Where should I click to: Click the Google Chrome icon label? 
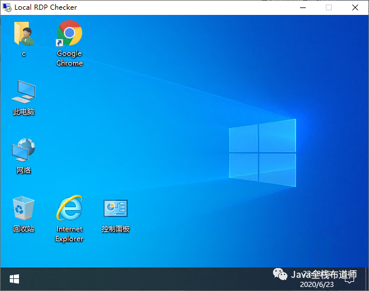click(70, 58)
